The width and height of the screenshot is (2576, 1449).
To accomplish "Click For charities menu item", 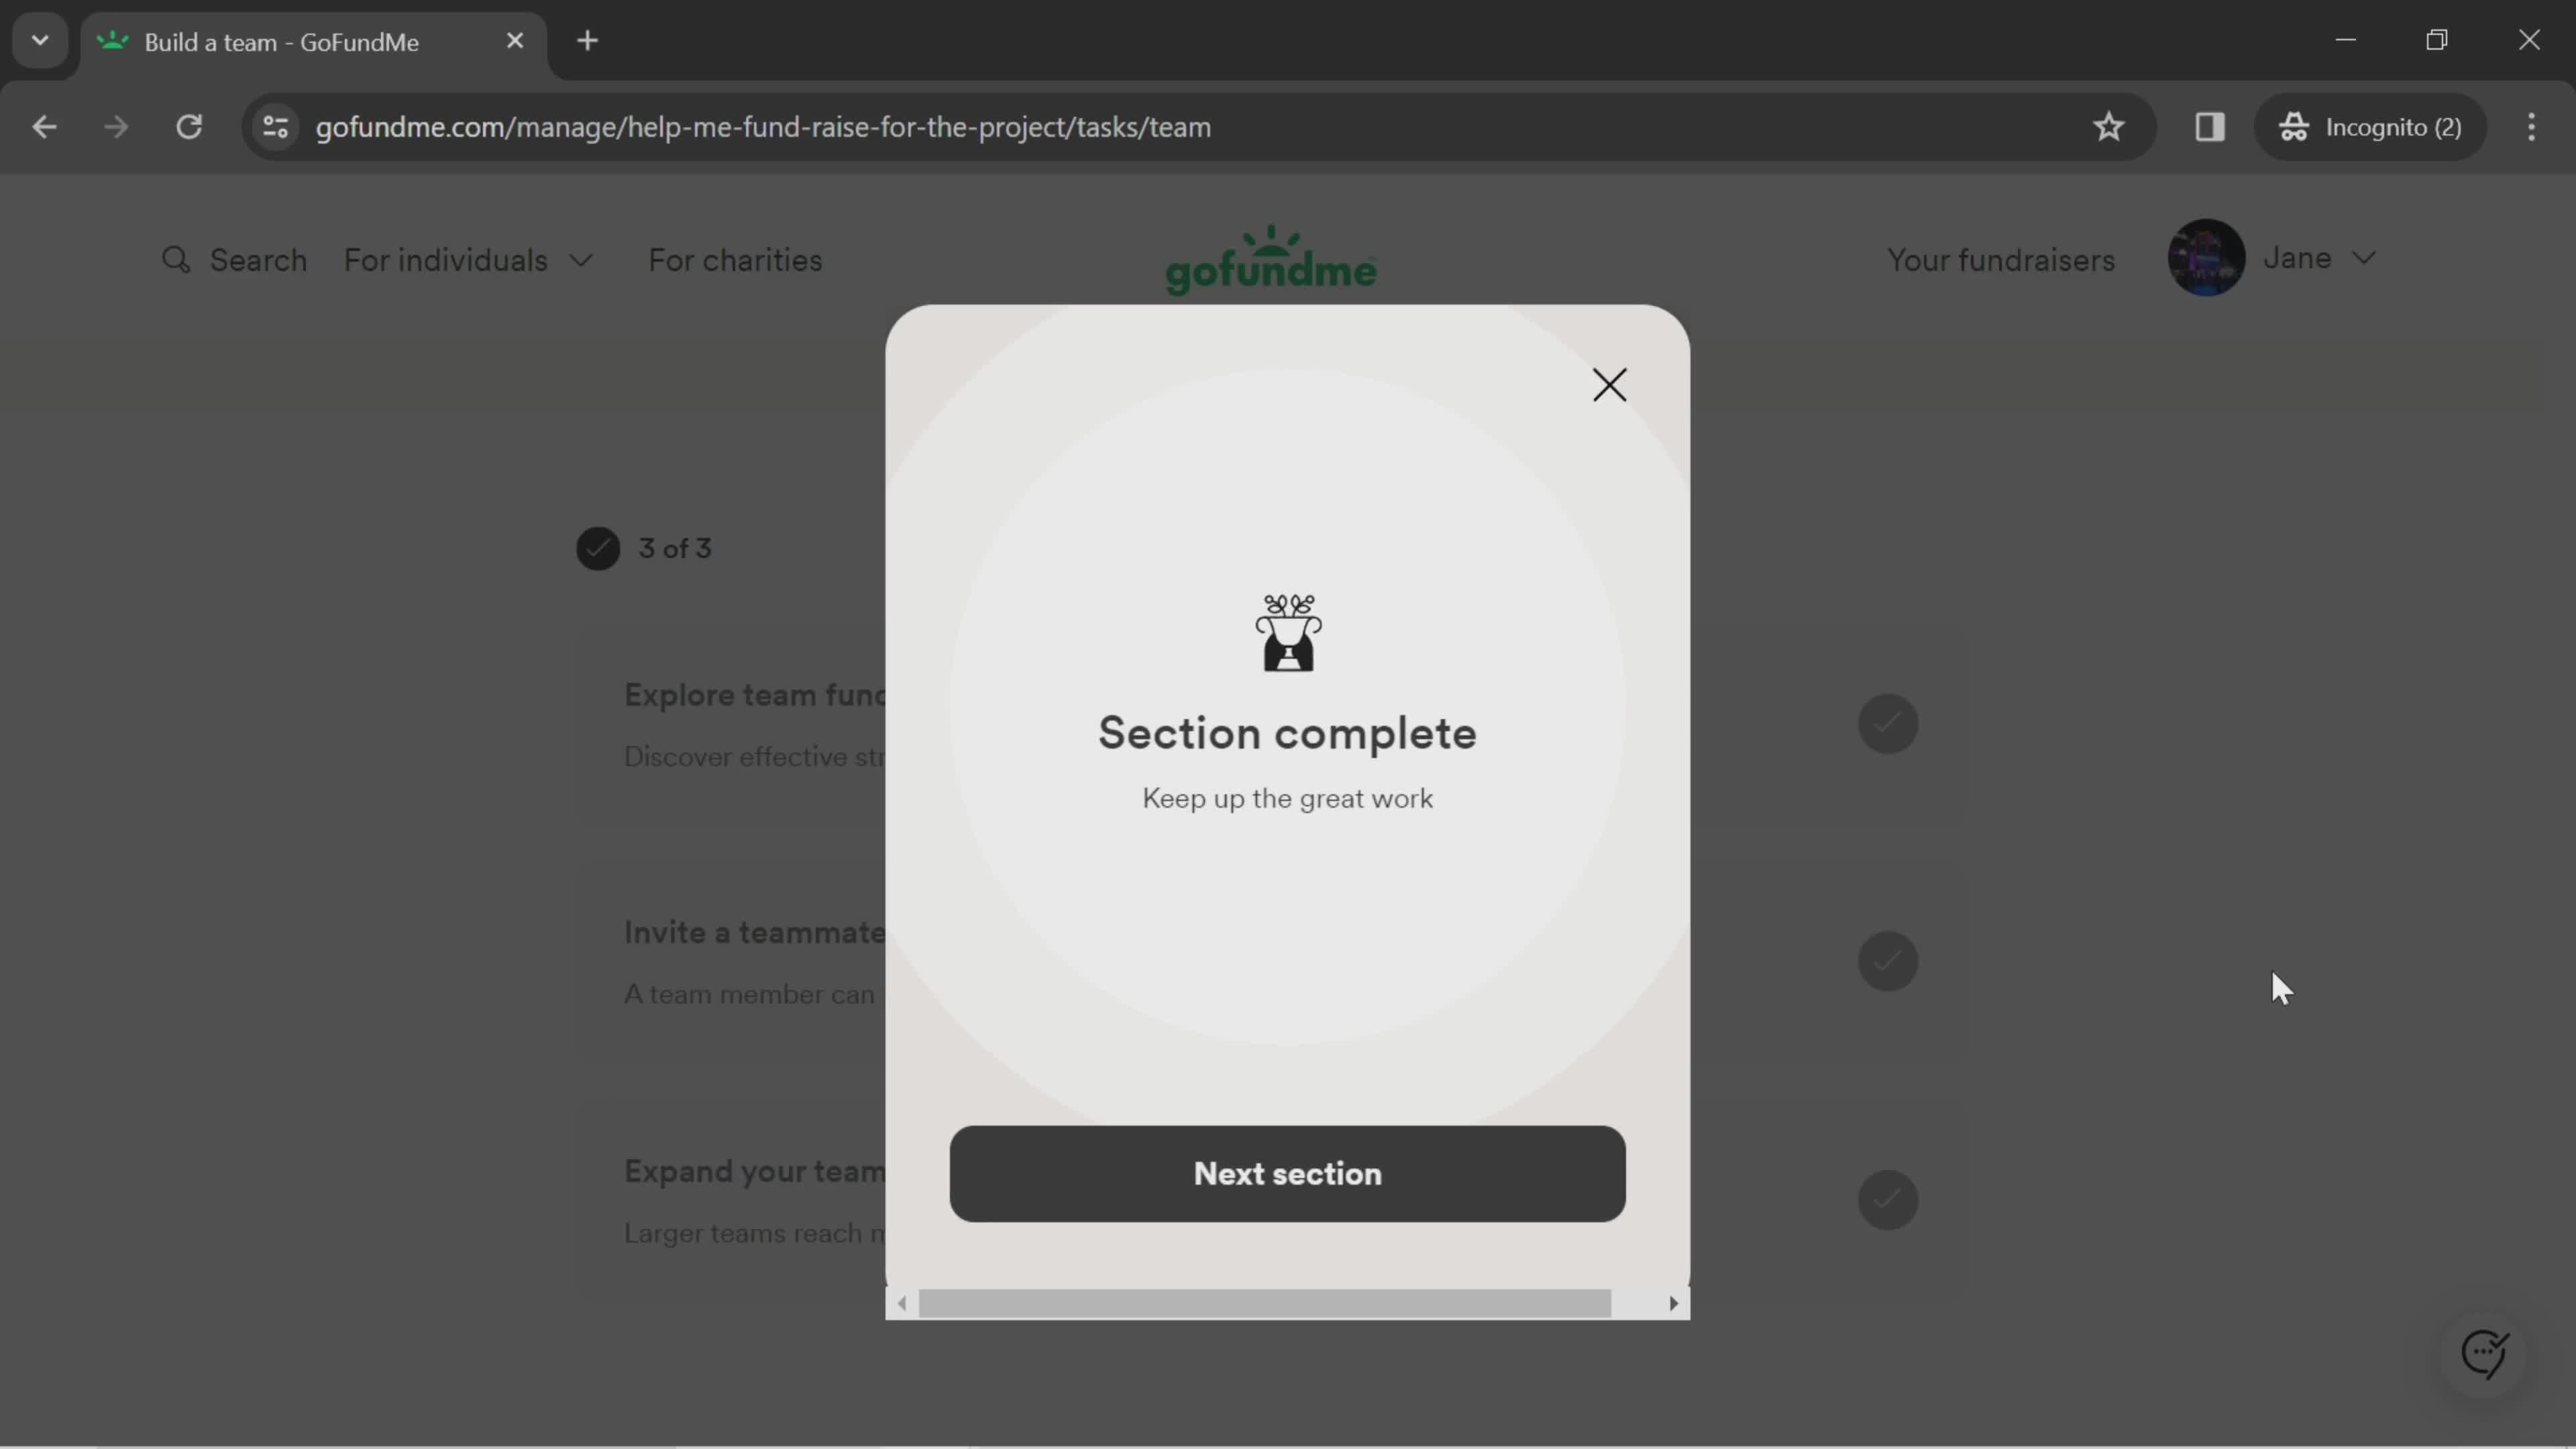I will (735, 260).
